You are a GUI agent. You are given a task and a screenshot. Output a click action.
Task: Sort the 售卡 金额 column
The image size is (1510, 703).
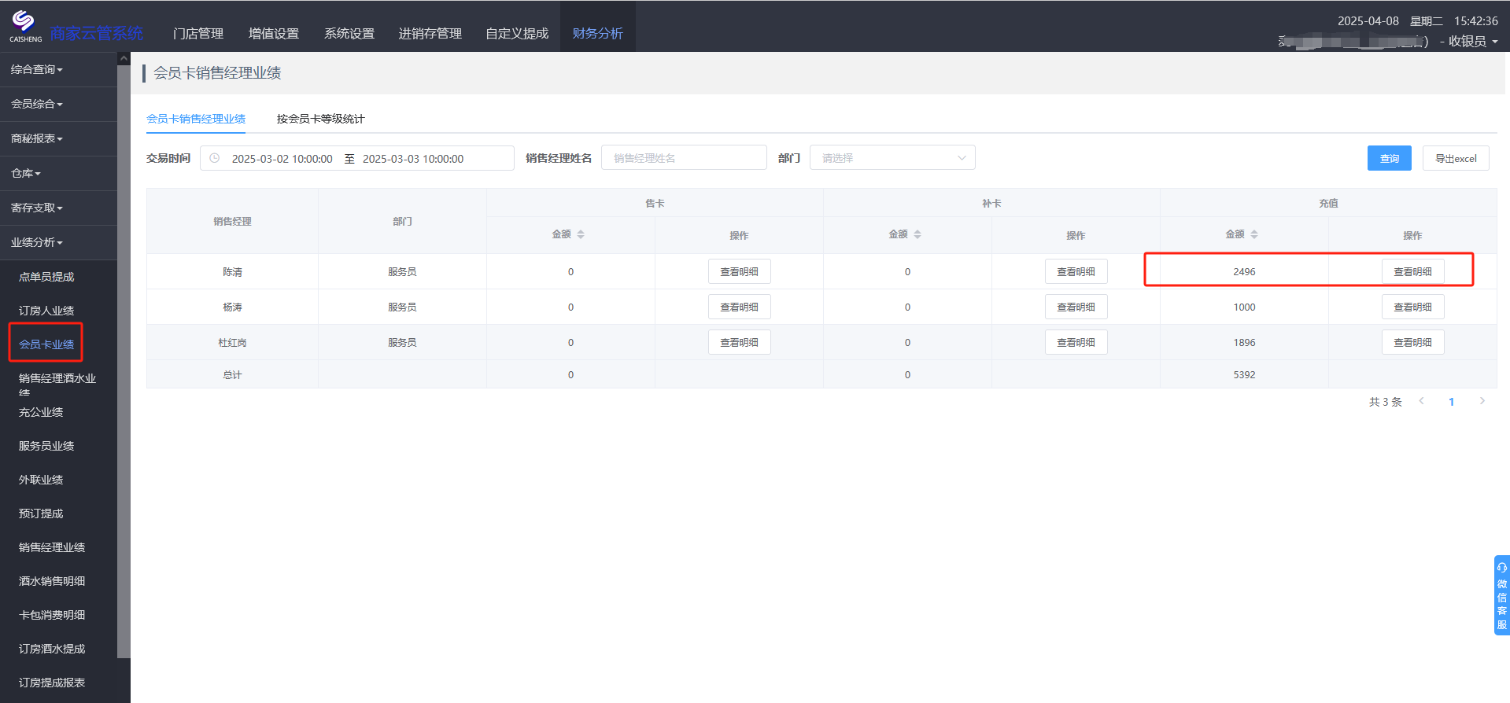click(x=581, y=234)
